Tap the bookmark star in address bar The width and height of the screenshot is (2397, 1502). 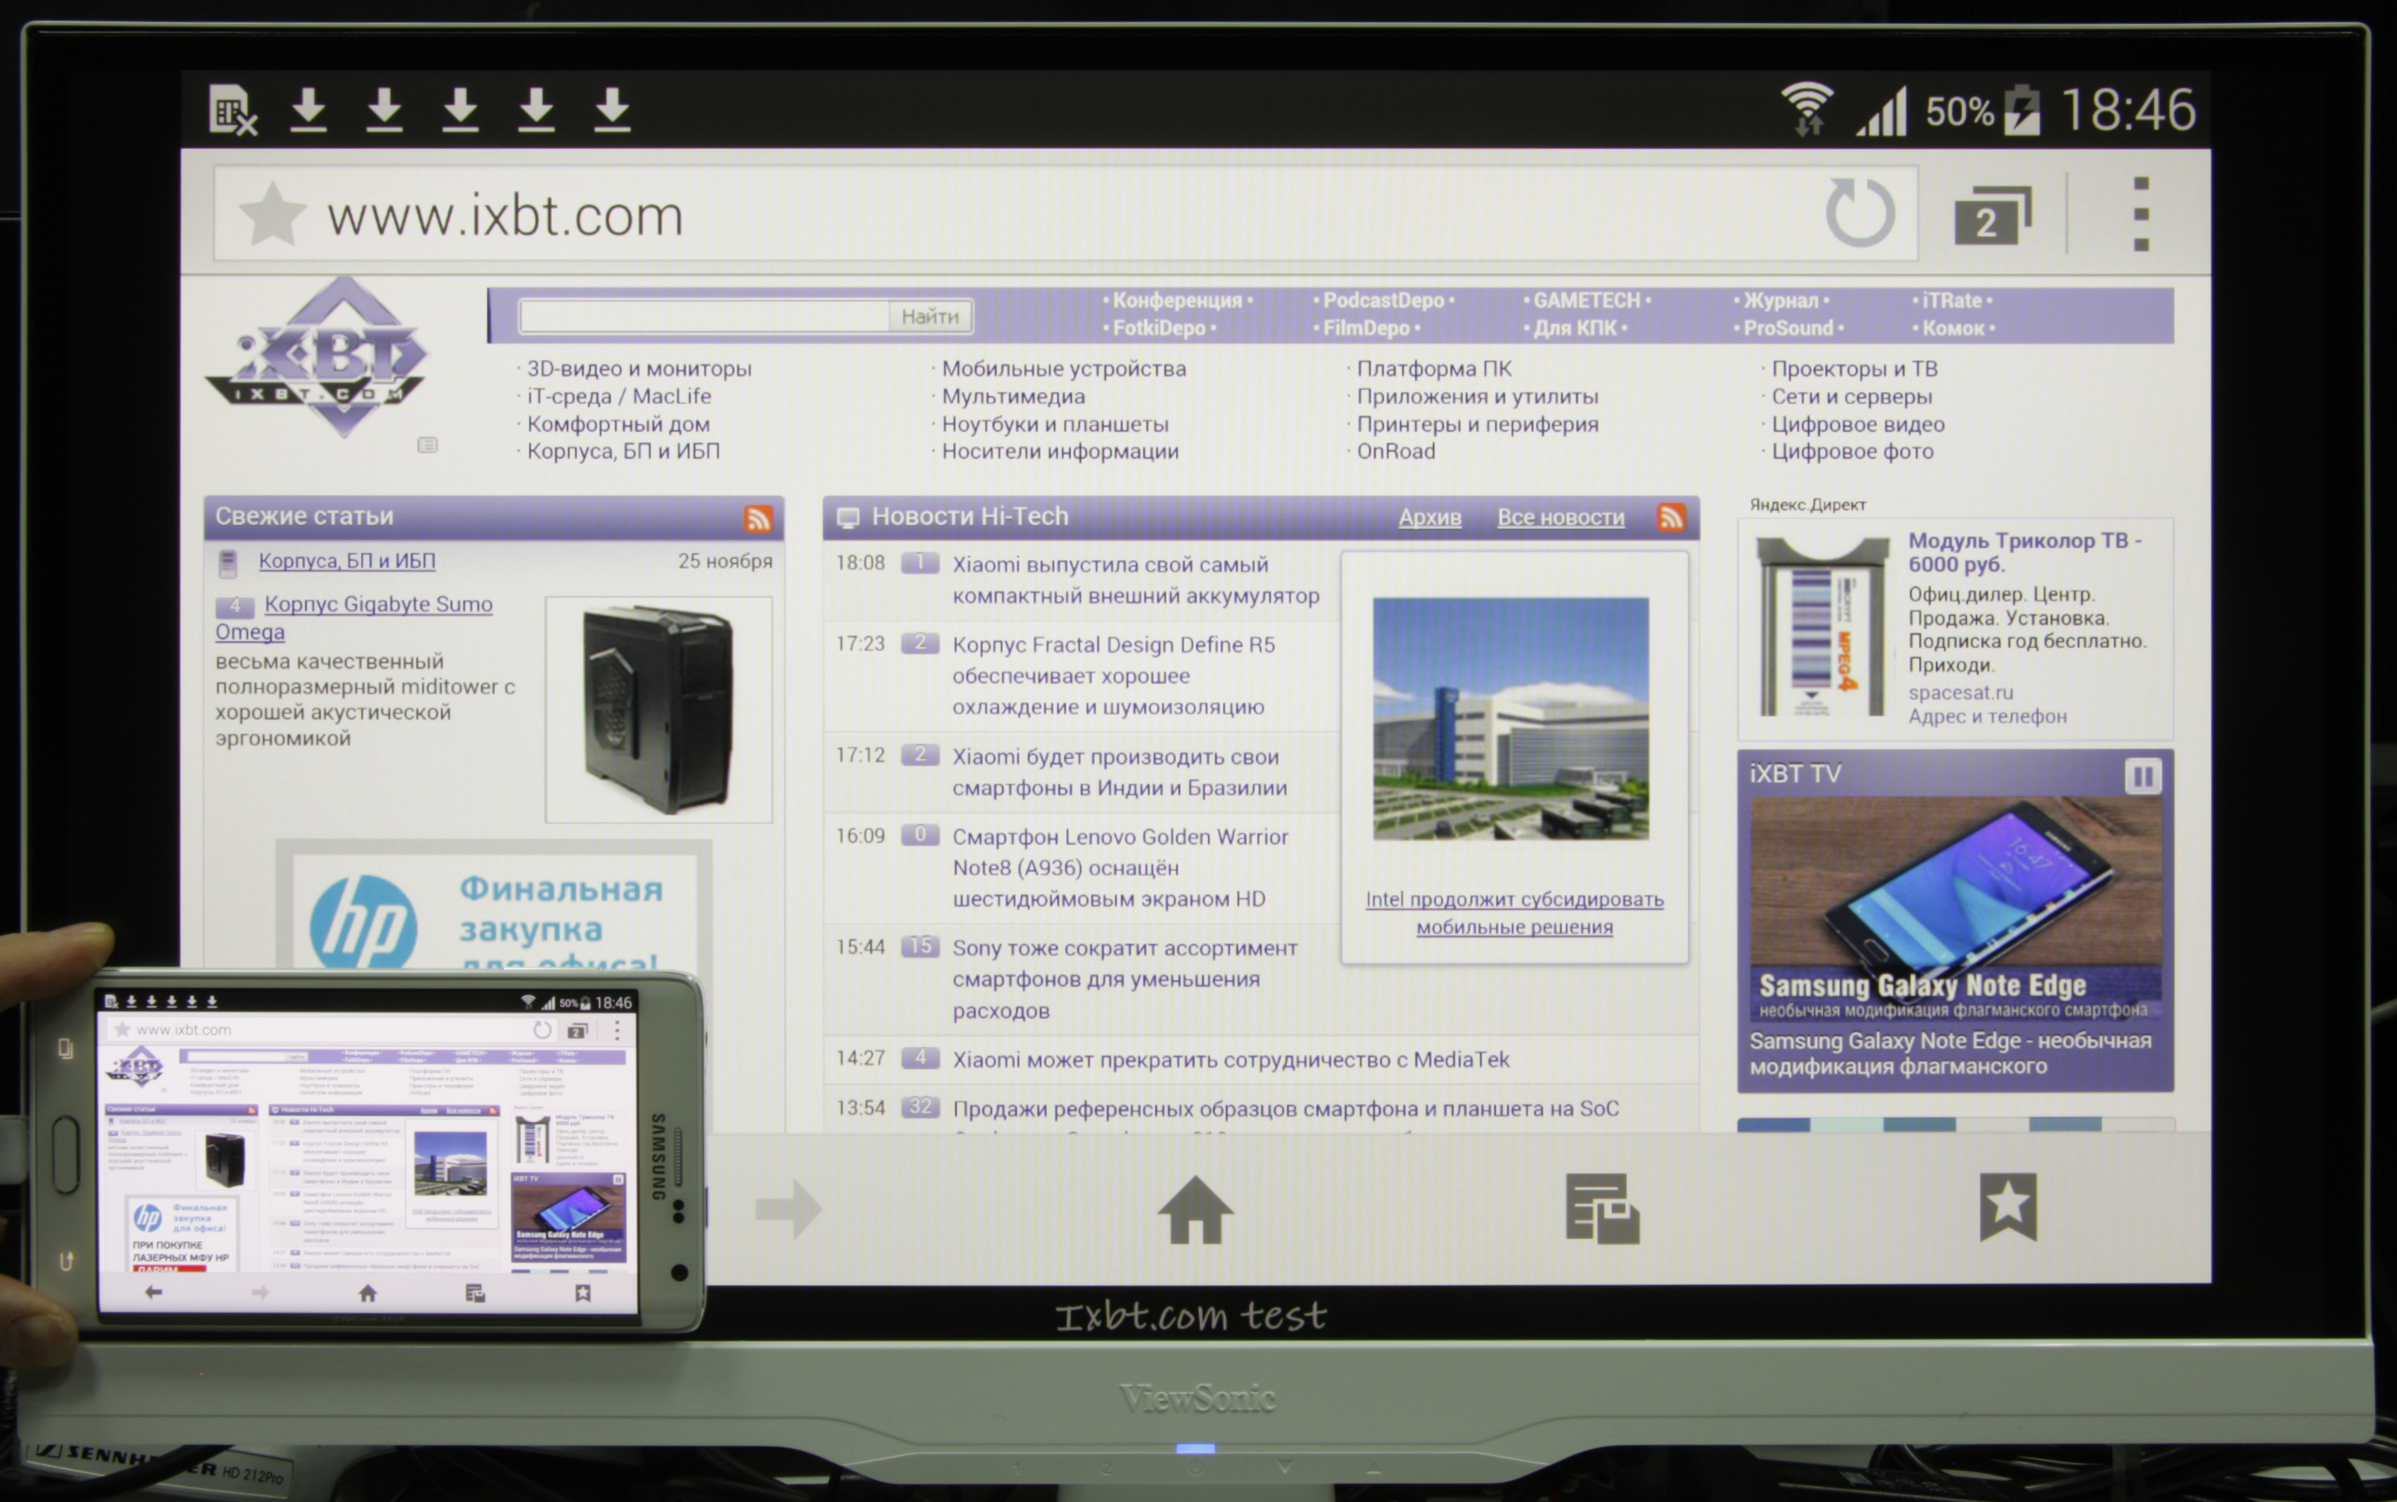[x=273, y=214]
